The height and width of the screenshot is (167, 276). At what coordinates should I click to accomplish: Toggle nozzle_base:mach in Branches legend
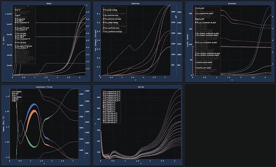coord(203,62)
